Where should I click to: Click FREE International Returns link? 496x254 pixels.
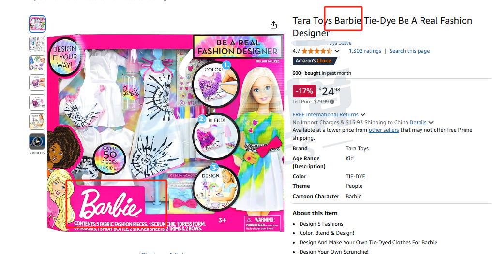pos(326,114)
